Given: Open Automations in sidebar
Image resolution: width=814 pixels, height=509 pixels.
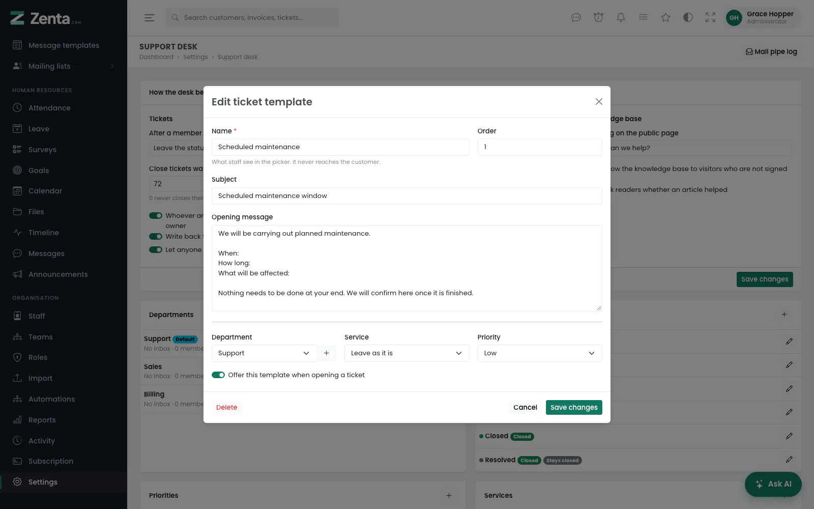Looking at the screenshot, I should click(64, 399).
